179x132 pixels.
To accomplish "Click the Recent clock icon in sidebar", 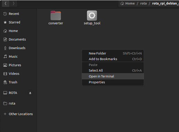I will [x=5, y=14].
